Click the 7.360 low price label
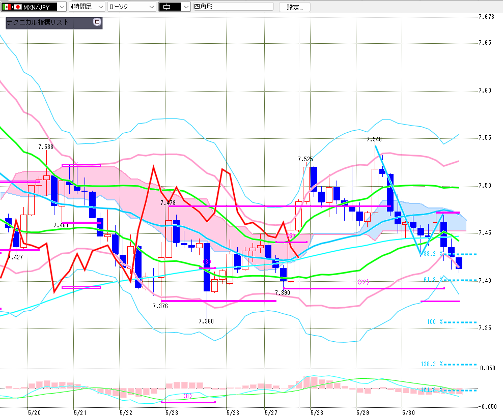The height and width of the screenshot is (417, 503). [206, 321]
